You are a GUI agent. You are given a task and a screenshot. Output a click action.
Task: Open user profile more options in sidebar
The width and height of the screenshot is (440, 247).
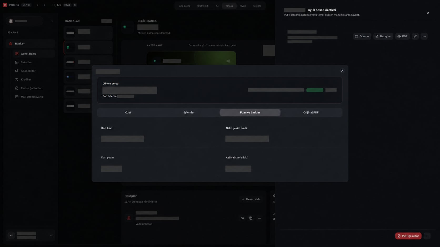point(52,236)
